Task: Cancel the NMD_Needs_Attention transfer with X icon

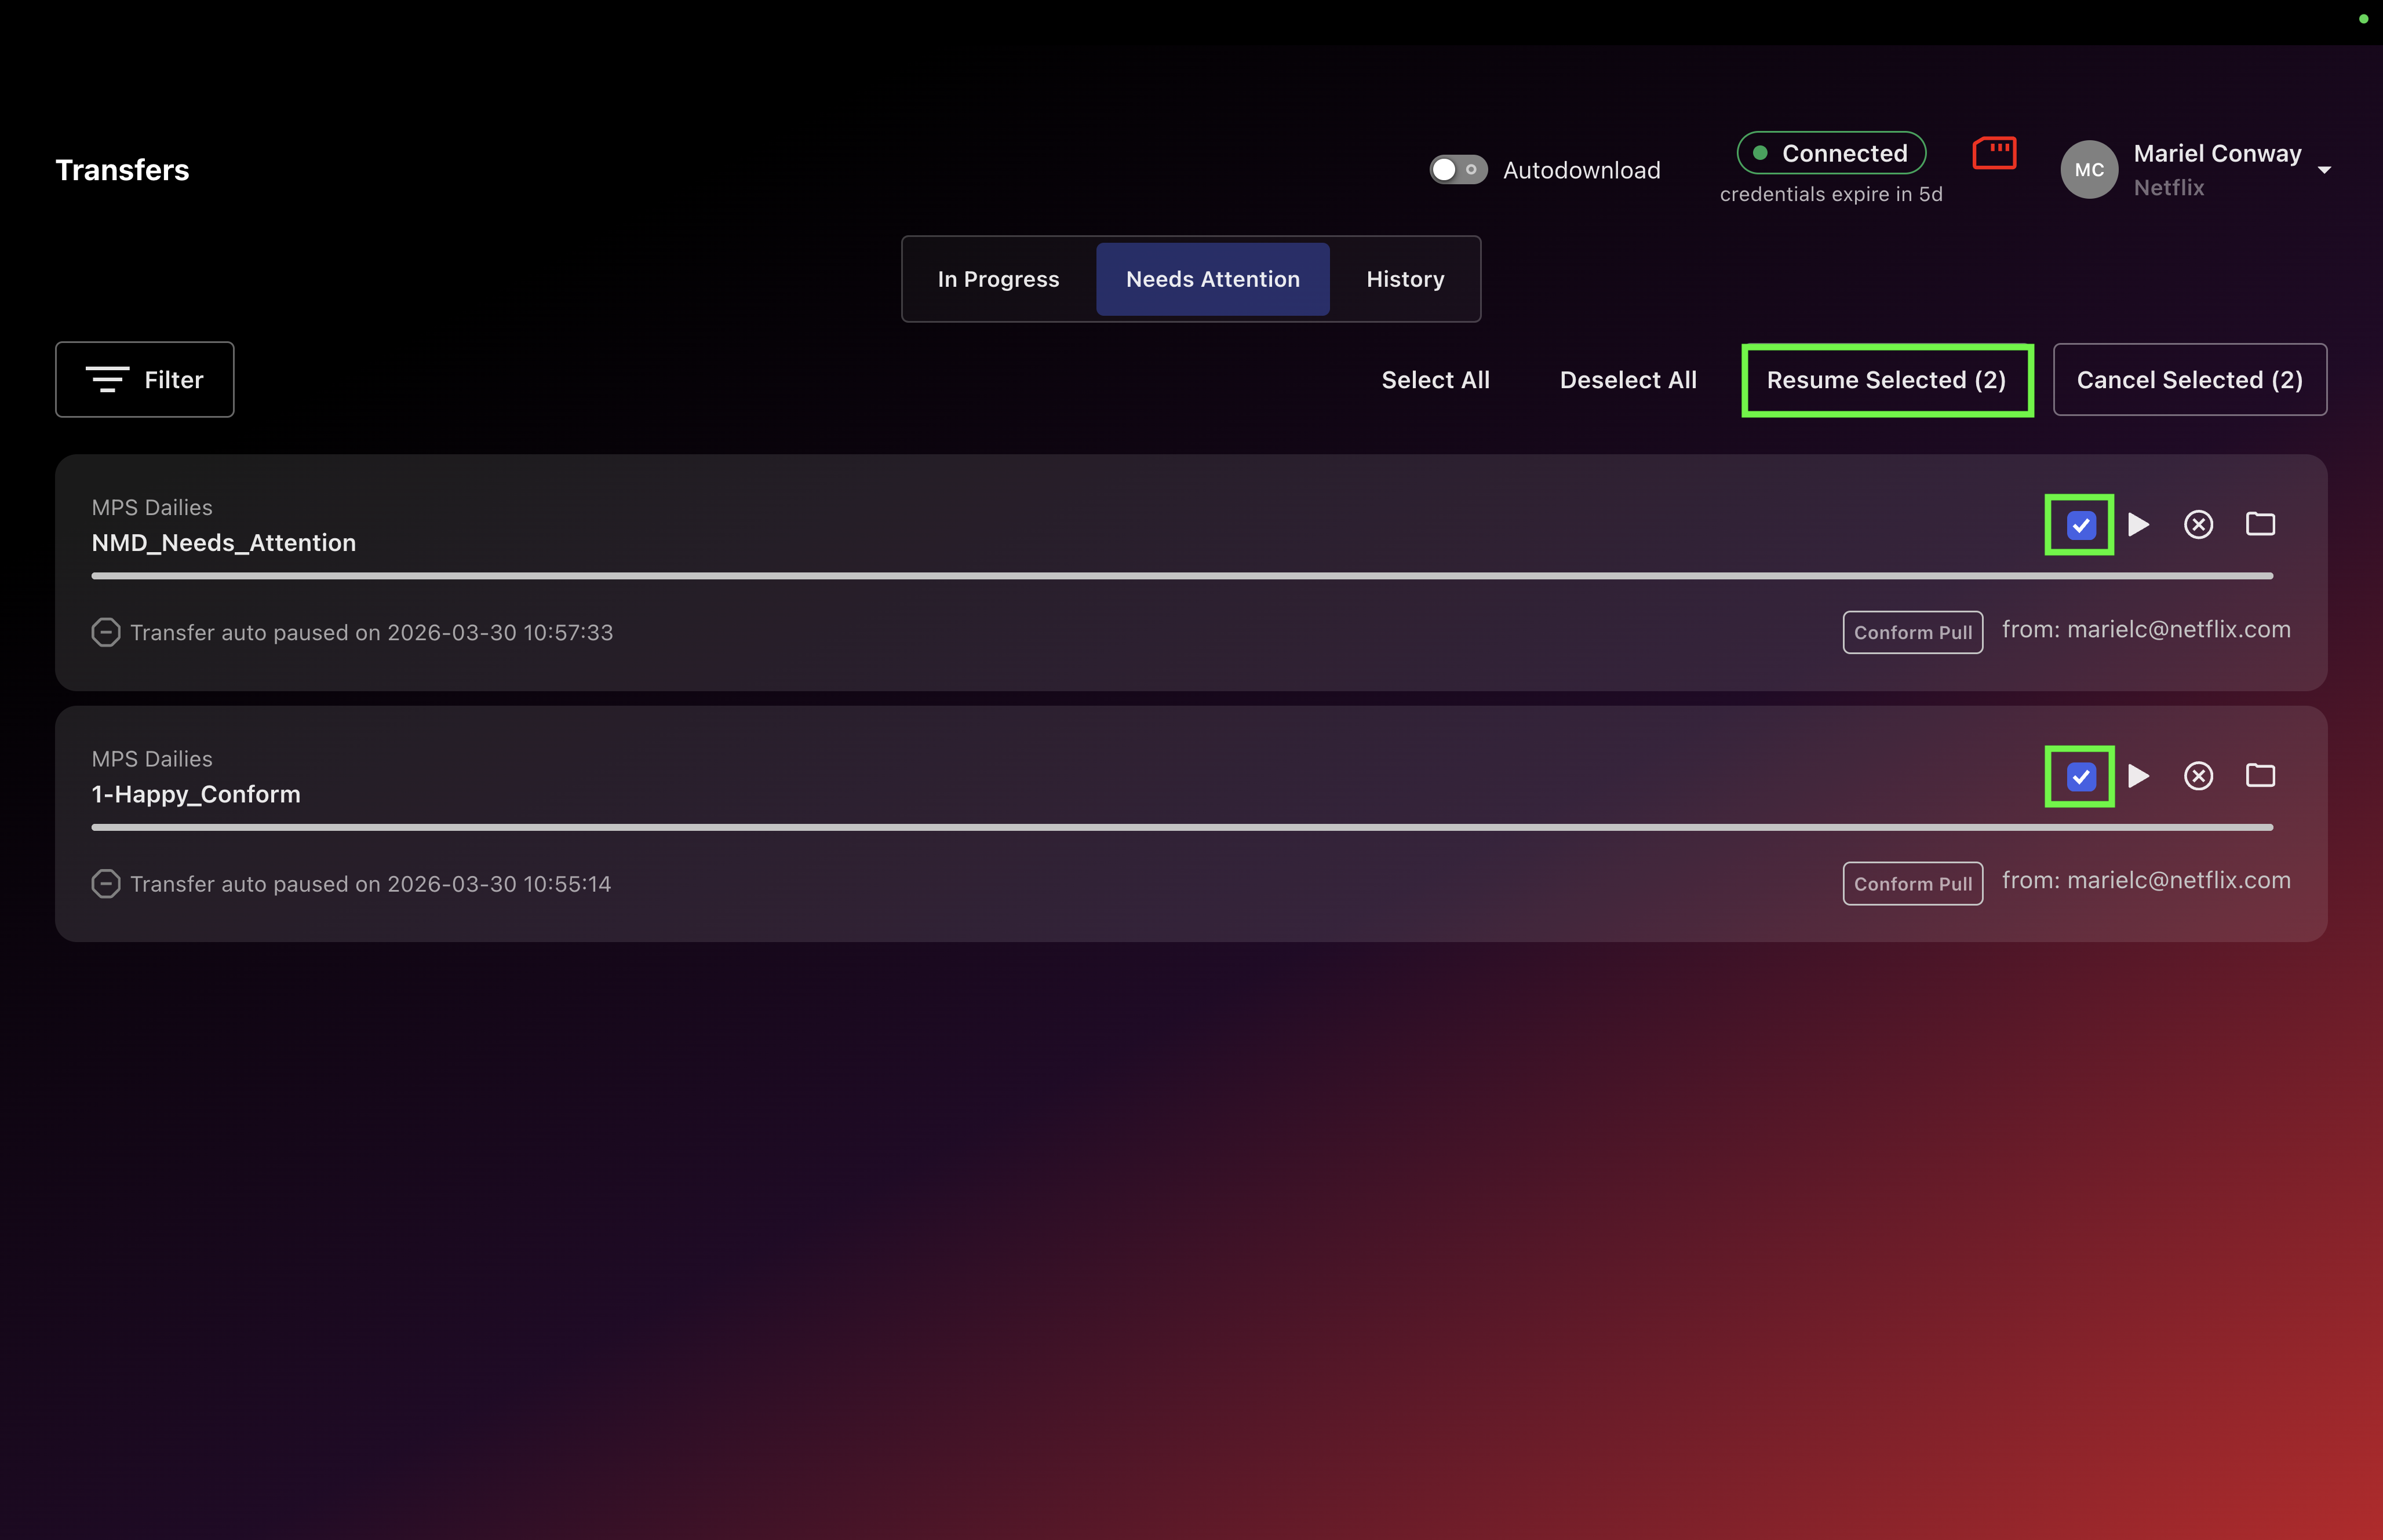Action: click(x=2198, y=524)
